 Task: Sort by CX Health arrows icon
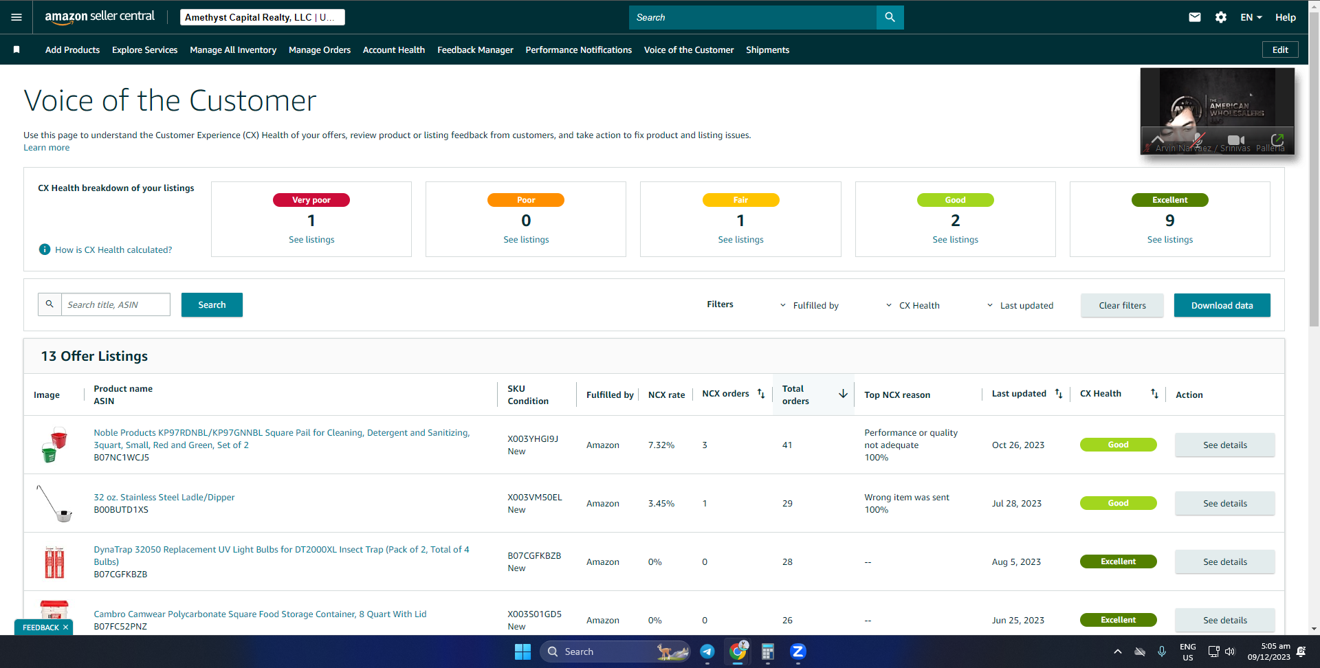coord(1155,394)
